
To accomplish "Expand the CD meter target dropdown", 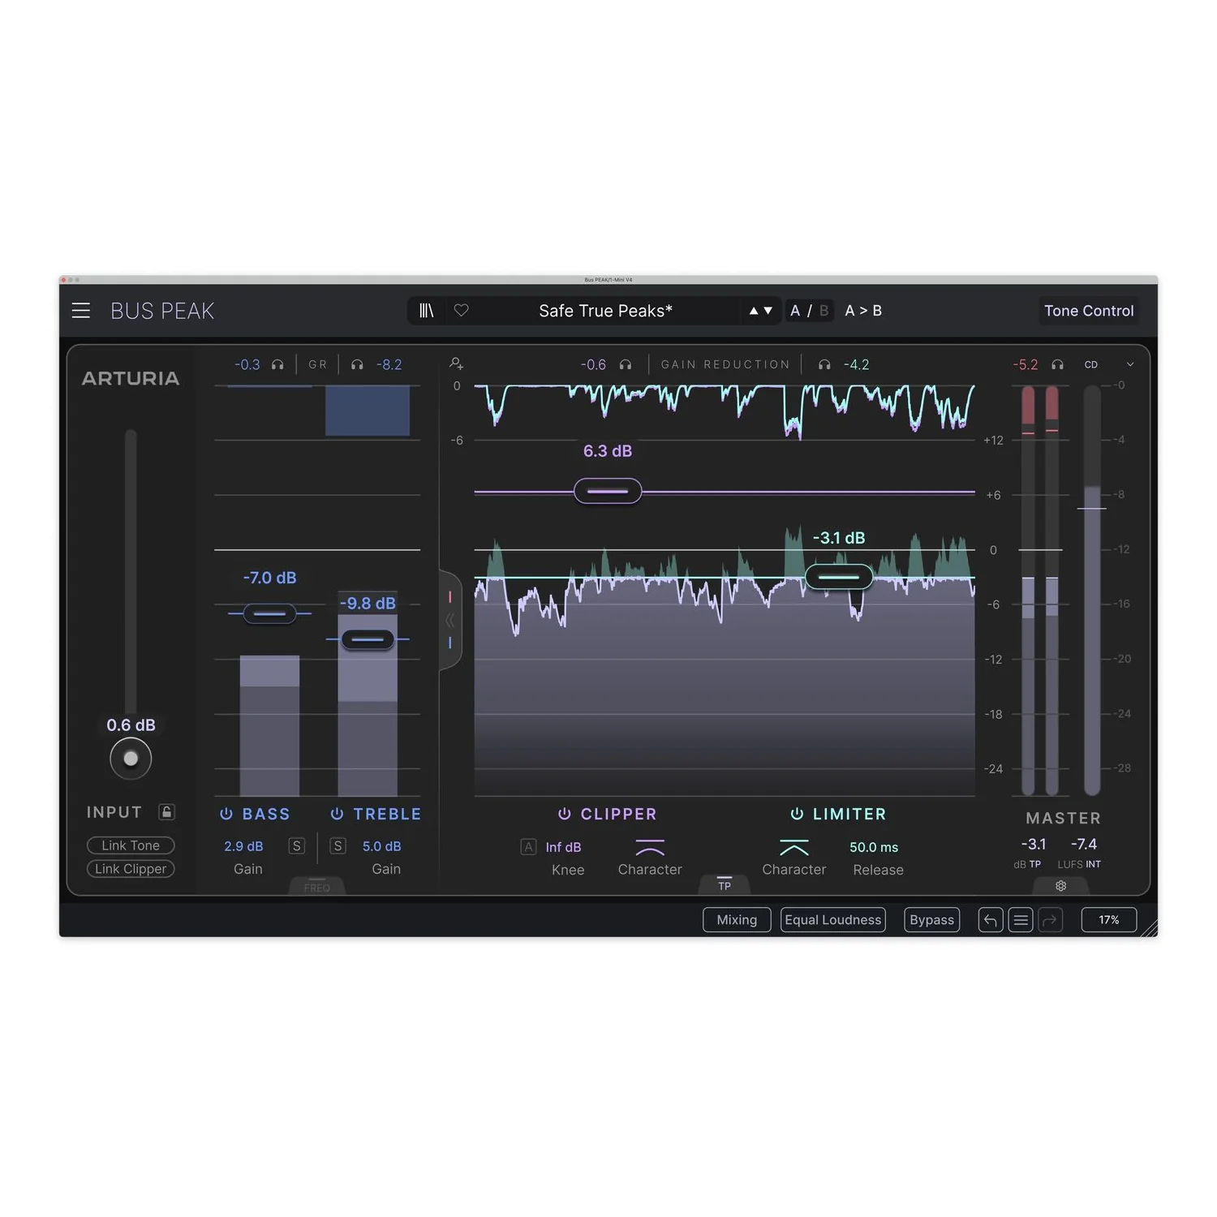I will point(1130,365).
